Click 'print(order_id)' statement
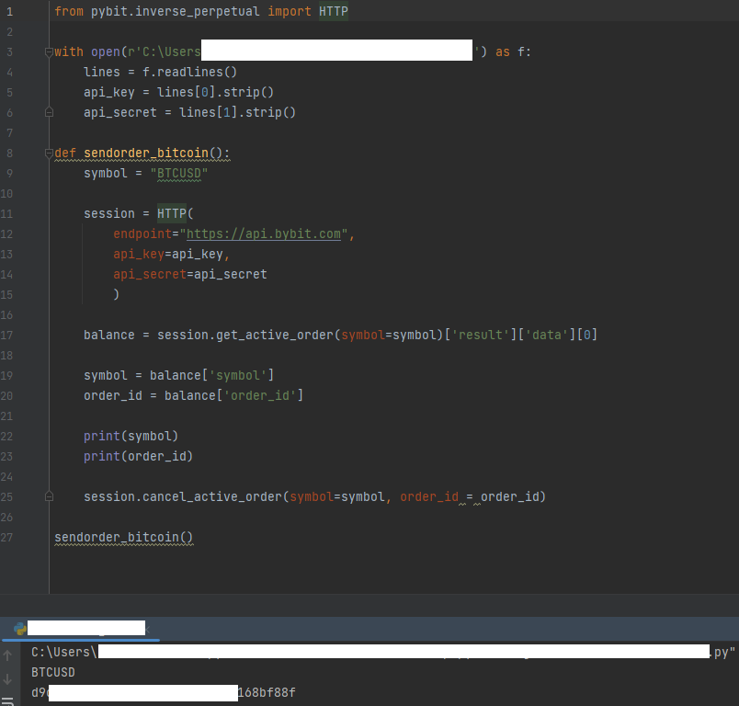Viewport: 739px width, 706px height. tap(138, 457)
